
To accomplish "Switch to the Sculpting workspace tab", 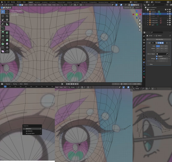I will point(45,2).
